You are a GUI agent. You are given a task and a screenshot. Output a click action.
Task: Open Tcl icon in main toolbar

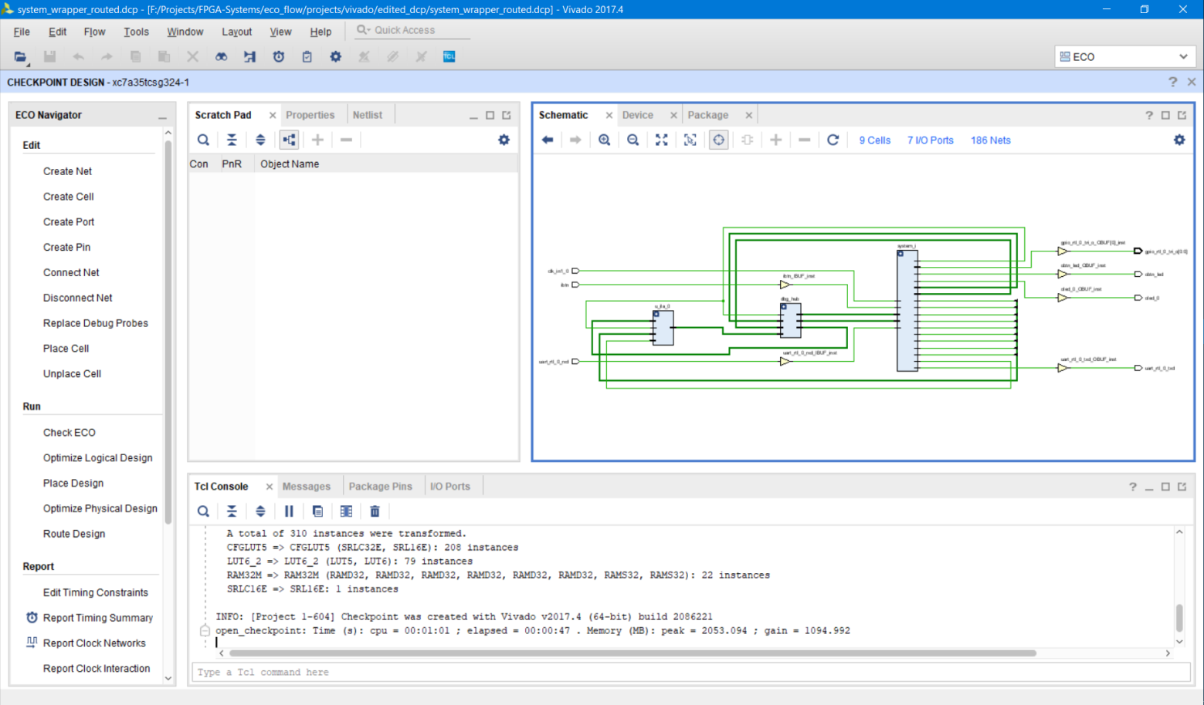[449, 56]
